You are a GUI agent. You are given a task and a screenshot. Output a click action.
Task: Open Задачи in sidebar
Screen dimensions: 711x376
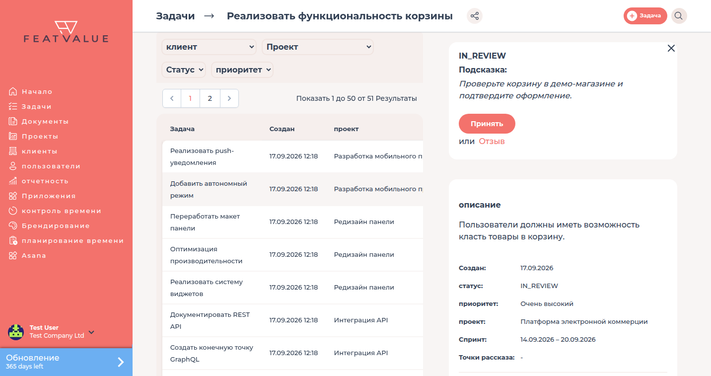(37, 106)
